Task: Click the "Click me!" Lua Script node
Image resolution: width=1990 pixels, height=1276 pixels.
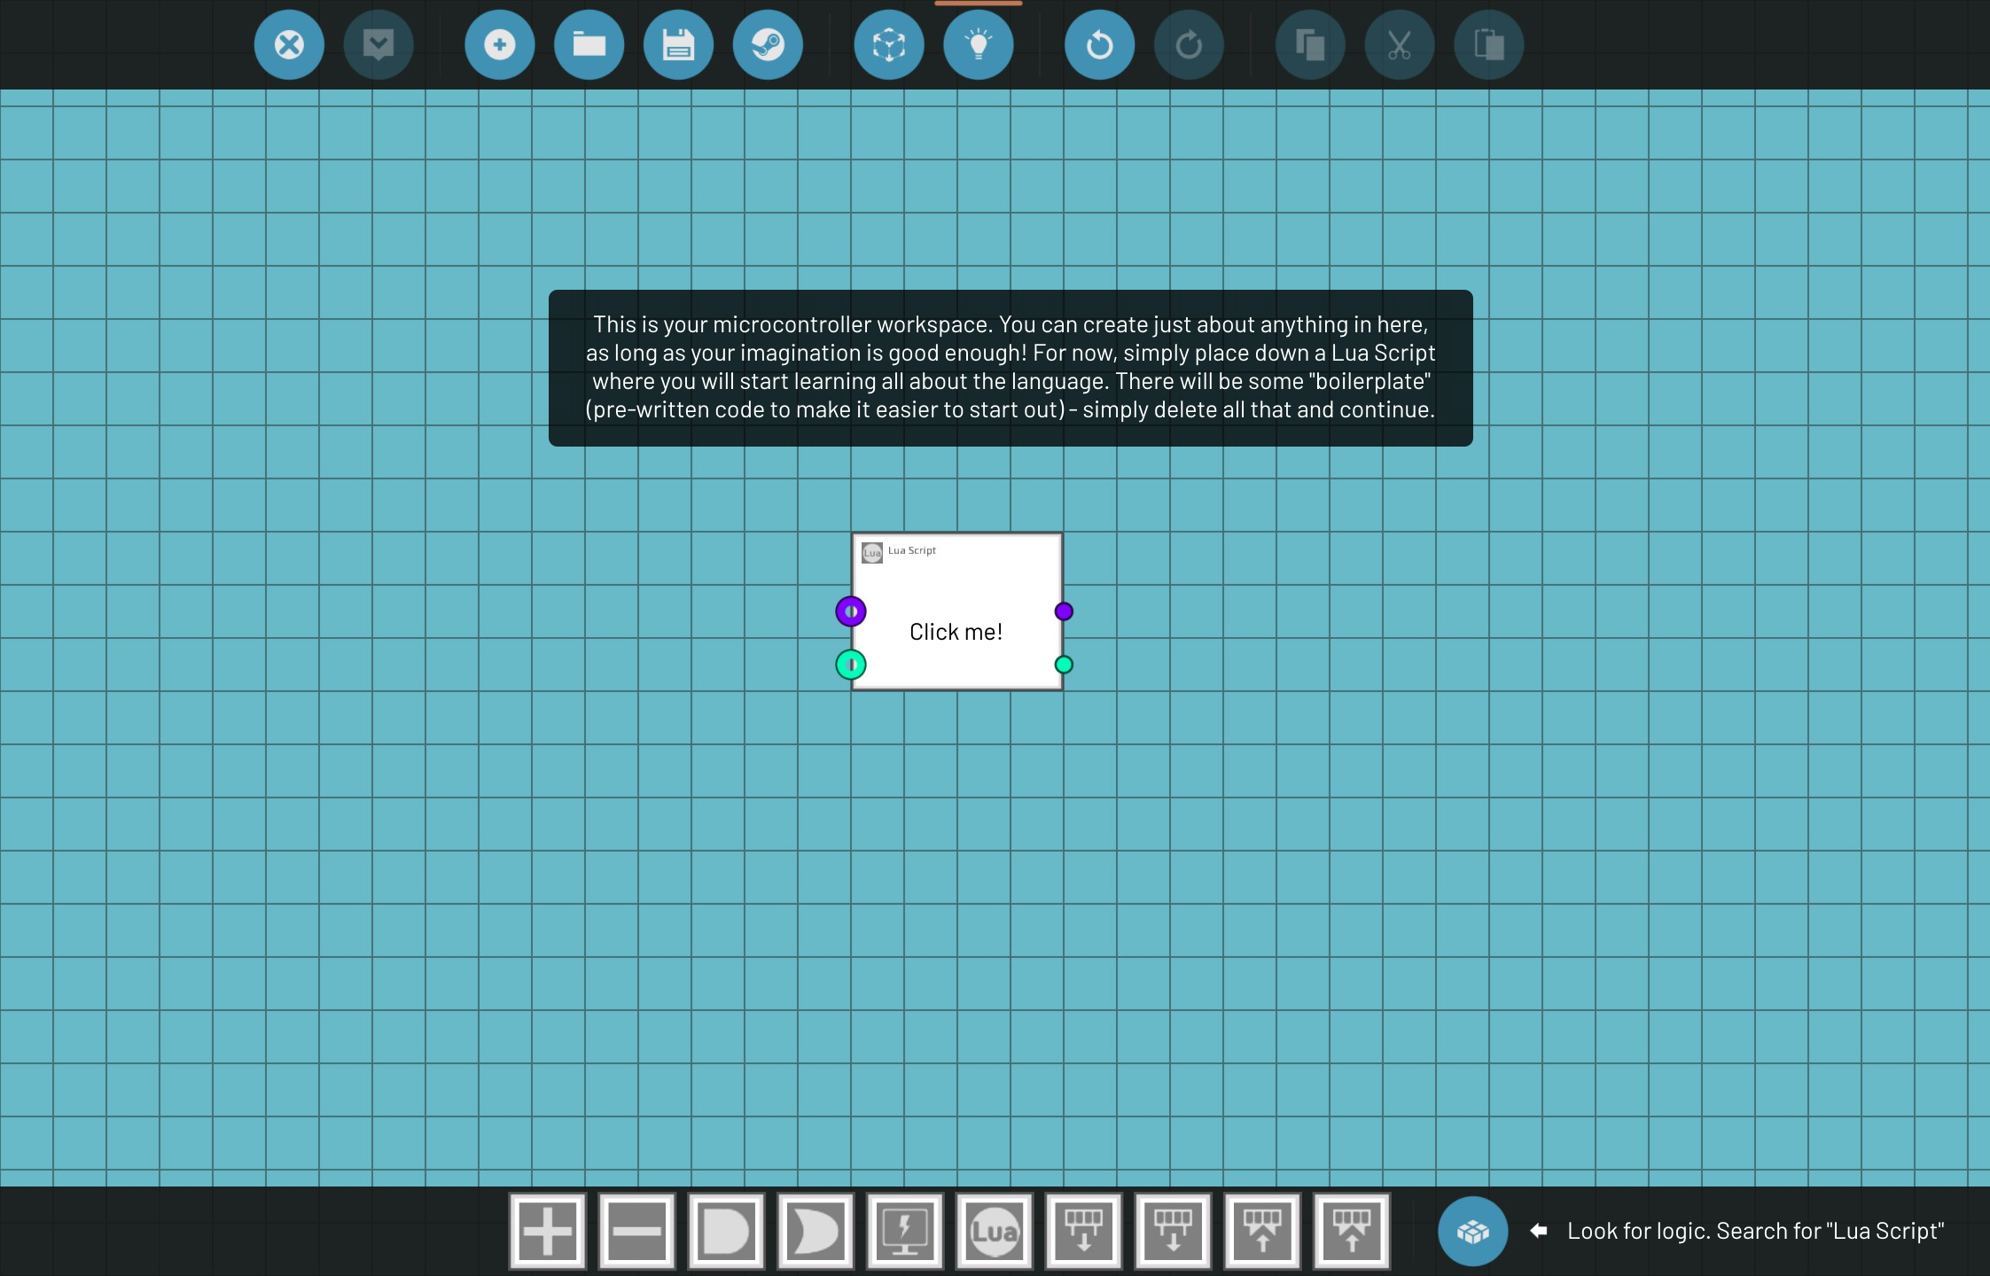Action: 956,631
